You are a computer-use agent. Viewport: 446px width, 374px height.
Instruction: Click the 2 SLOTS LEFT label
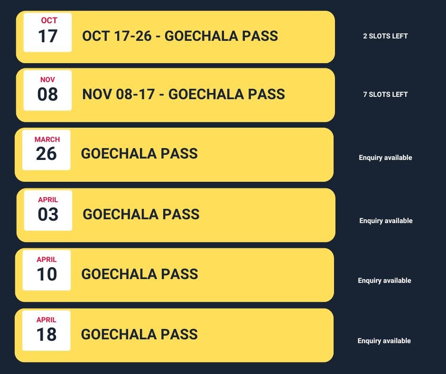click(x=385, y=36)
